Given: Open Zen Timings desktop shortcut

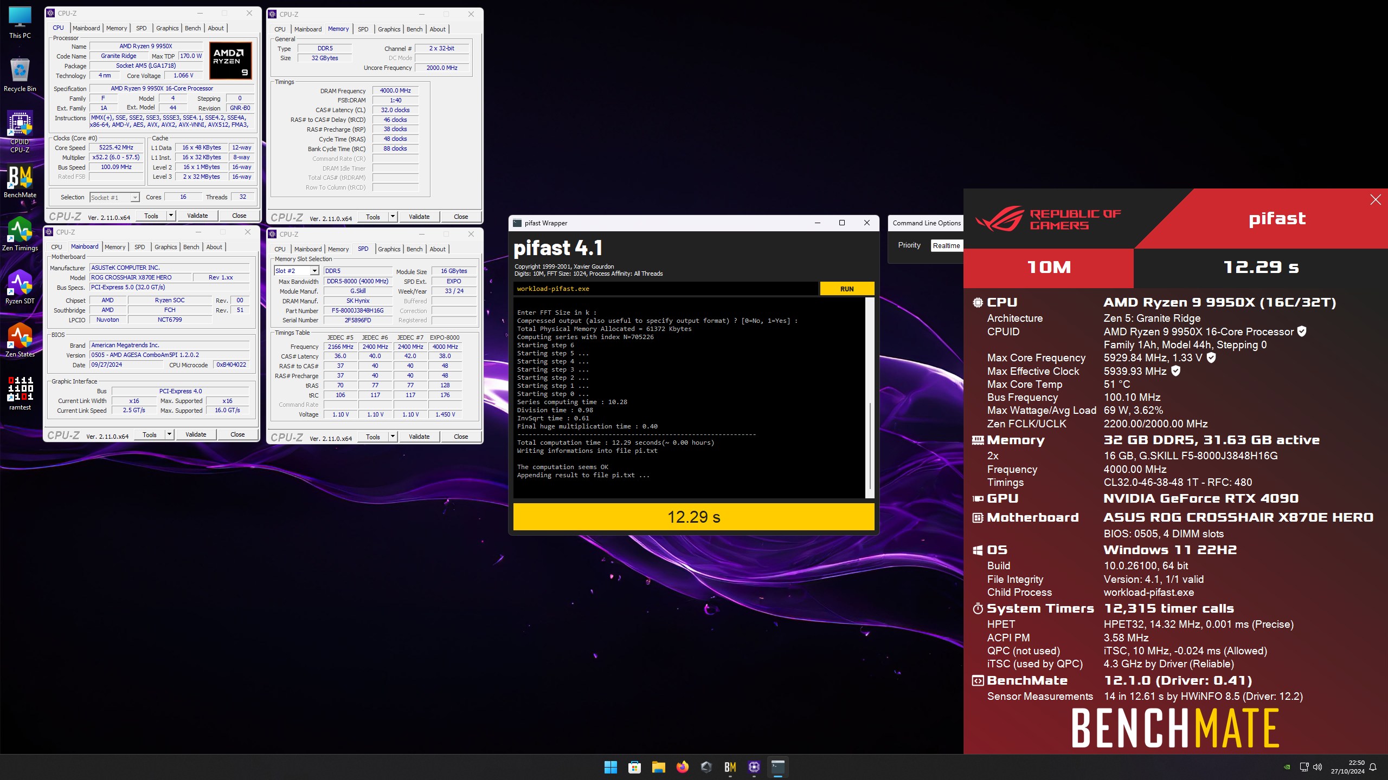Looking at the screenshot, I should [20, 234].
